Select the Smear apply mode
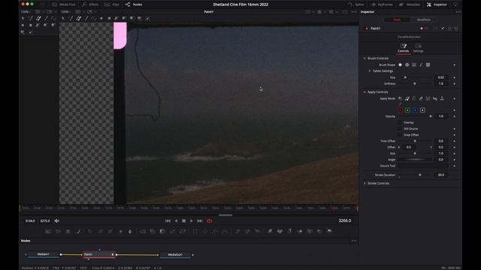The image size is (481, 270). pos(435,98)
